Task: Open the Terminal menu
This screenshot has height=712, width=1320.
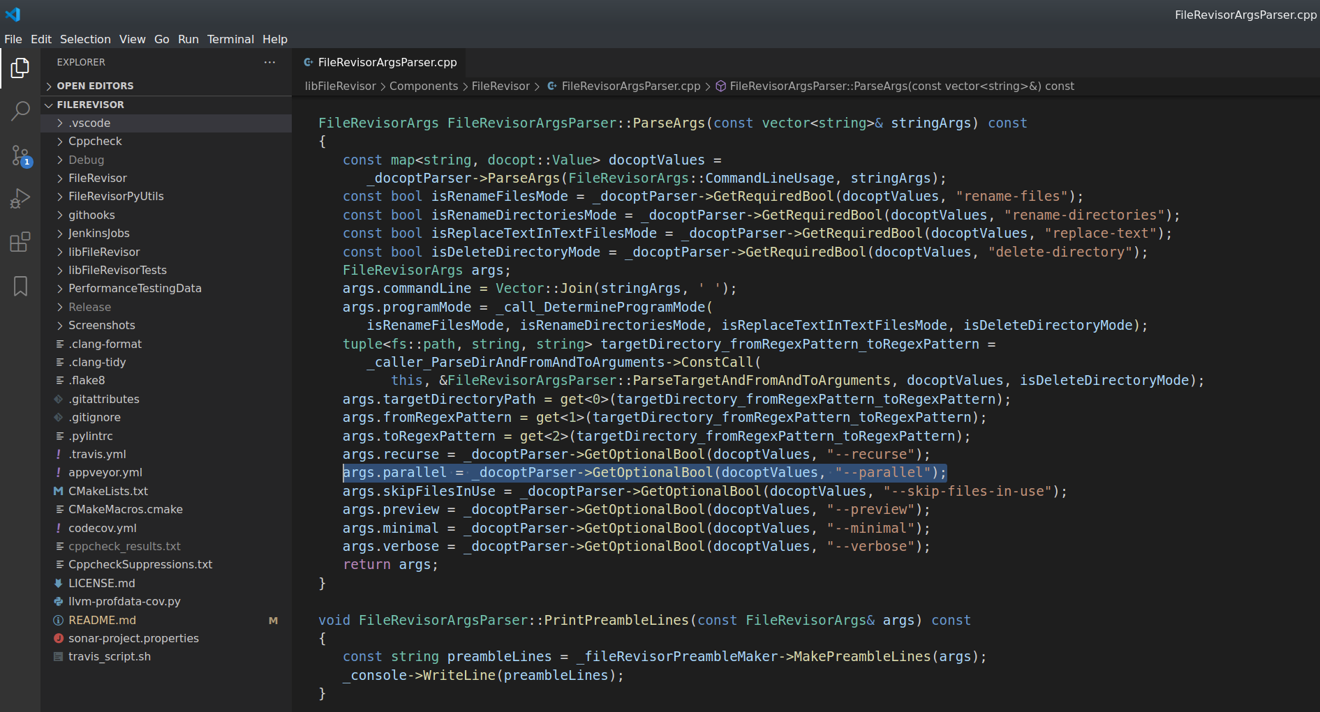Action: pyautogui.click(x=230, y=39)
